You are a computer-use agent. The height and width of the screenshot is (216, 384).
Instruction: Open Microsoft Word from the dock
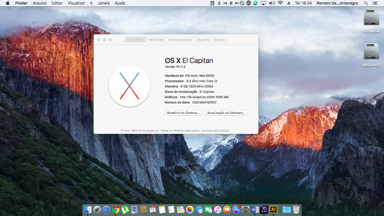point(255,210)
